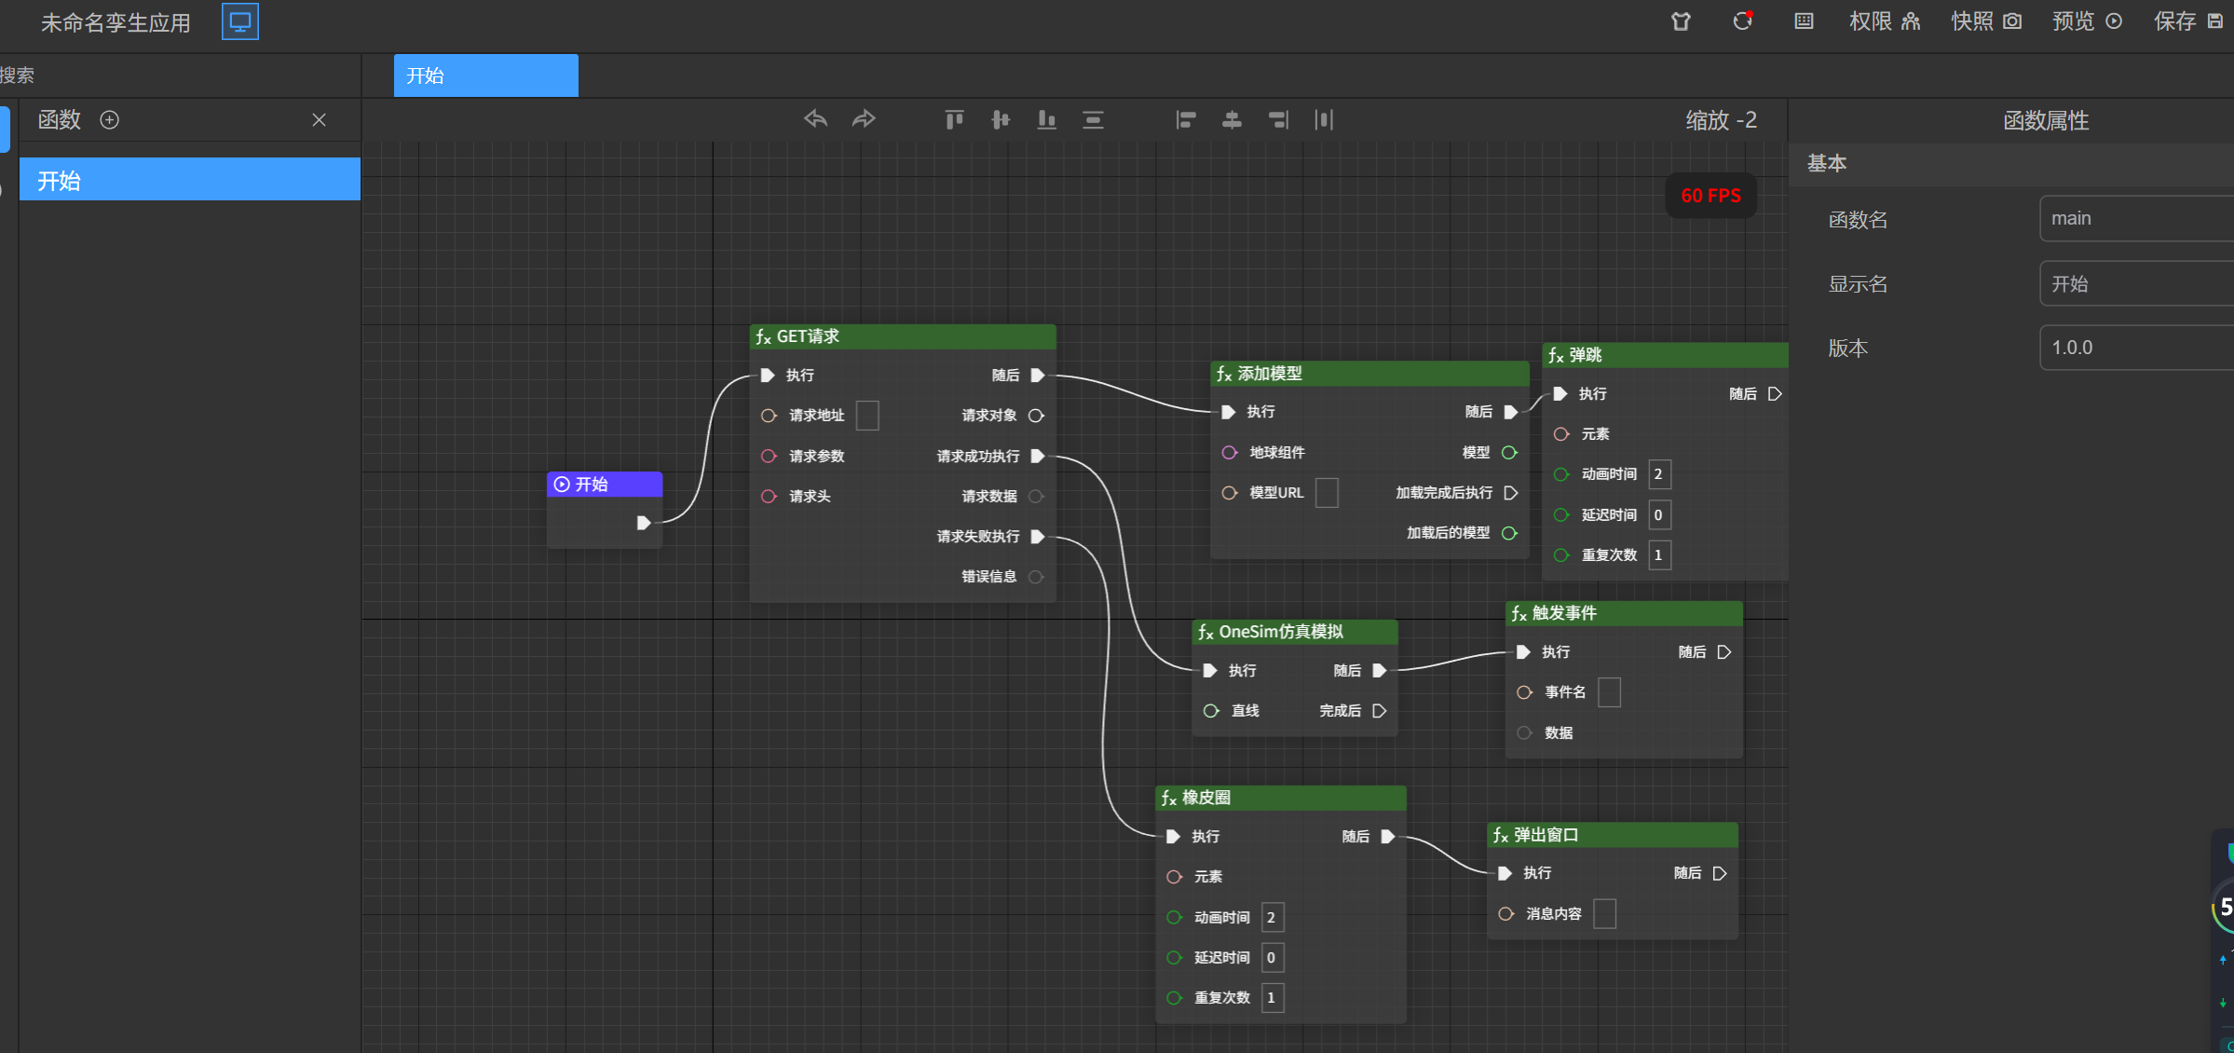Select the GET请求 node header
The height and width of the screenshot is (1053, 2234).
902,336
